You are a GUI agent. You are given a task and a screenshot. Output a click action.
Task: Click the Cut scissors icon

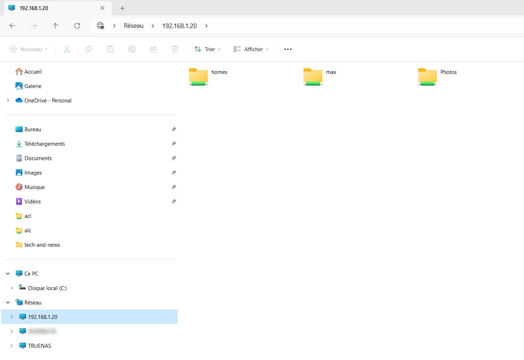pyautogui.click(x=67, y=49)
